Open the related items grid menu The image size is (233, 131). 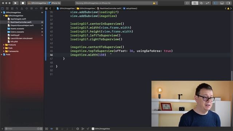pyautogui.click(x=46, y=8)
